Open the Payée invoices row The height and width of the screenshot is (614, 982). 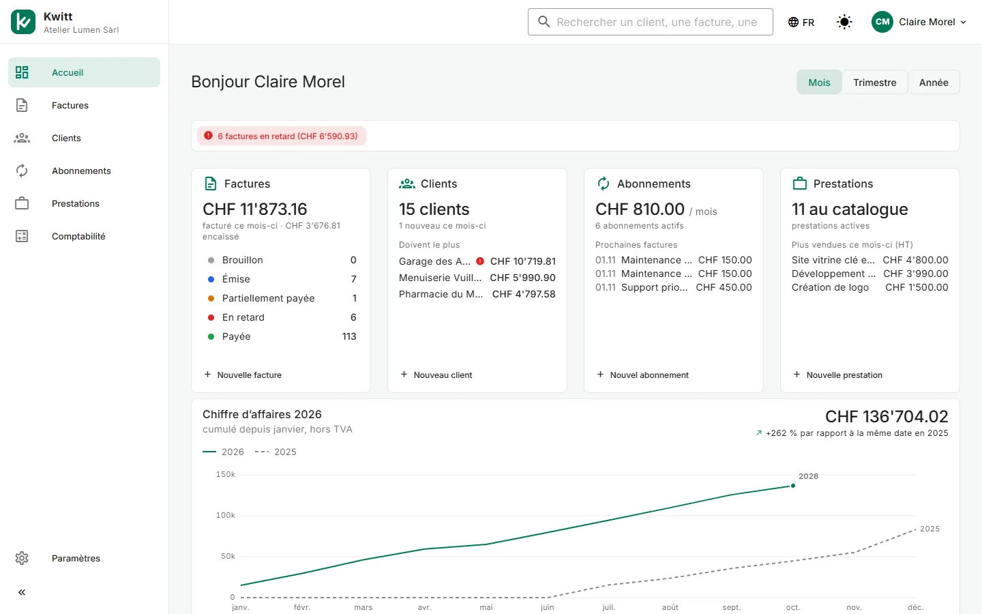282,336
